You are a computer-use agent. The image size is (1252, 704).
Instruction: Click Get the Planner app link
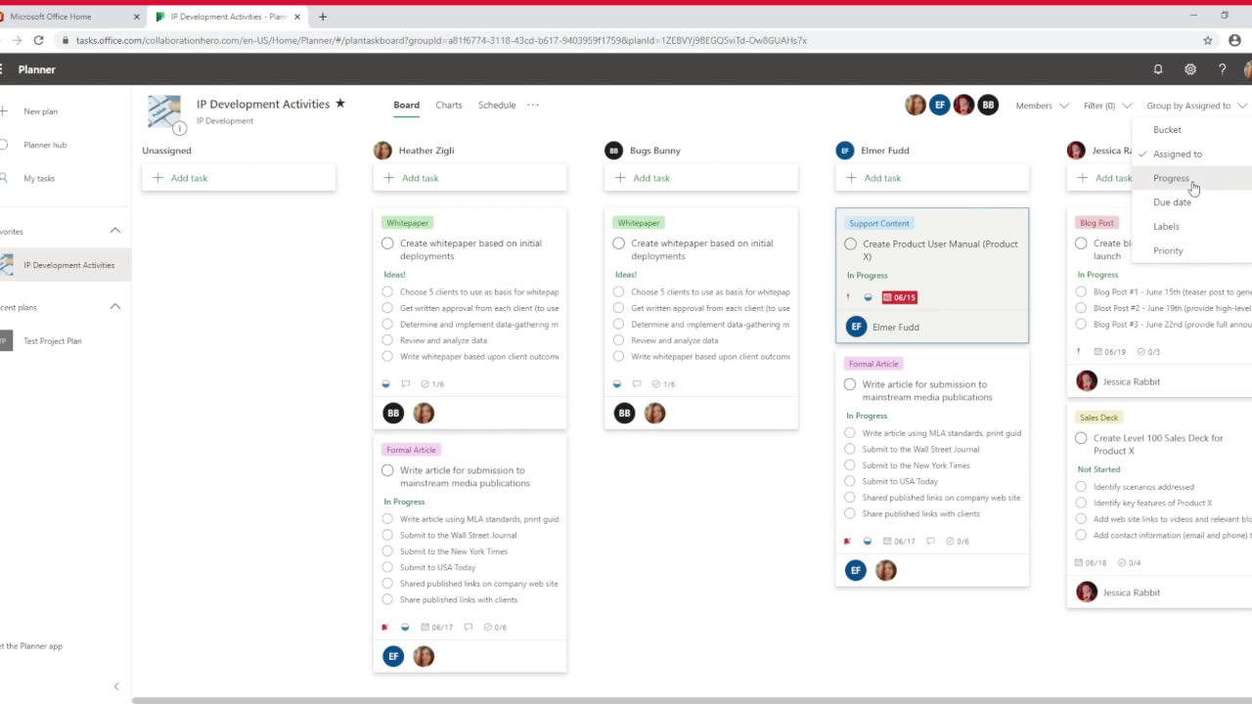point(31,646)
